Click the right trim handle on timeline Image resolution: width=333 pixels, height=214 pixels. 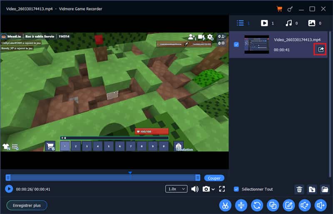click(x=198, y=177)
